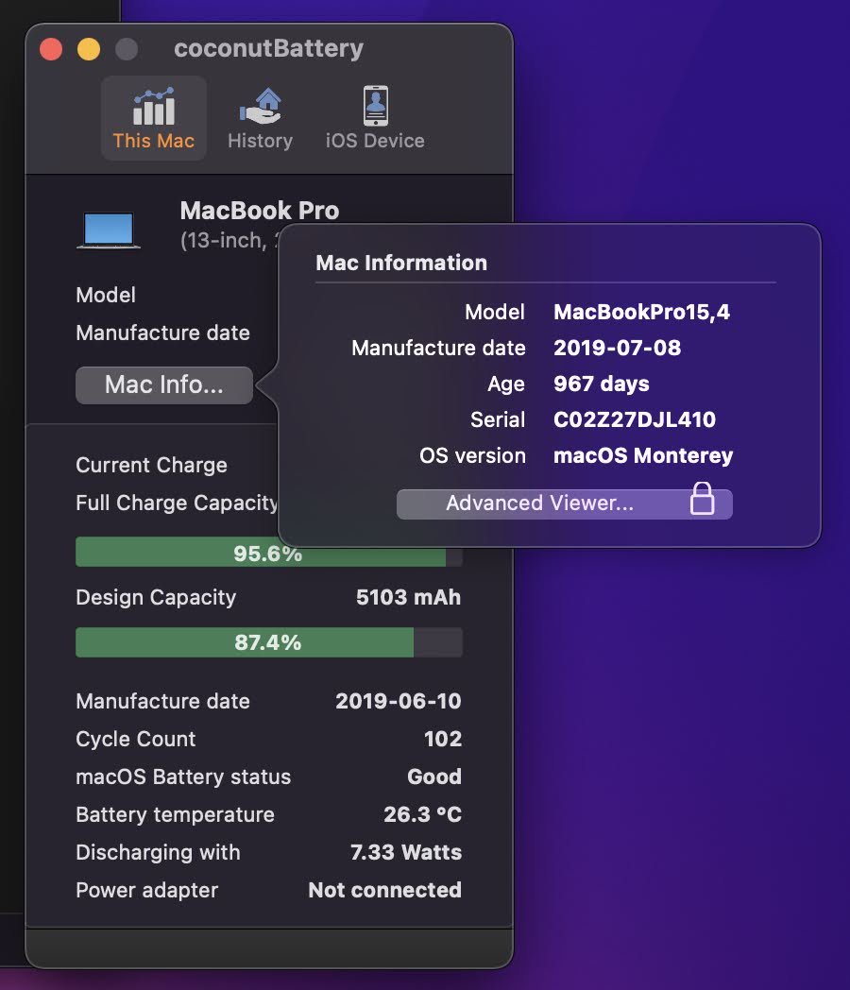This screenshot has width=850, height=990.
Task: Open the iOS Device tab
Action: click(375, 119)
